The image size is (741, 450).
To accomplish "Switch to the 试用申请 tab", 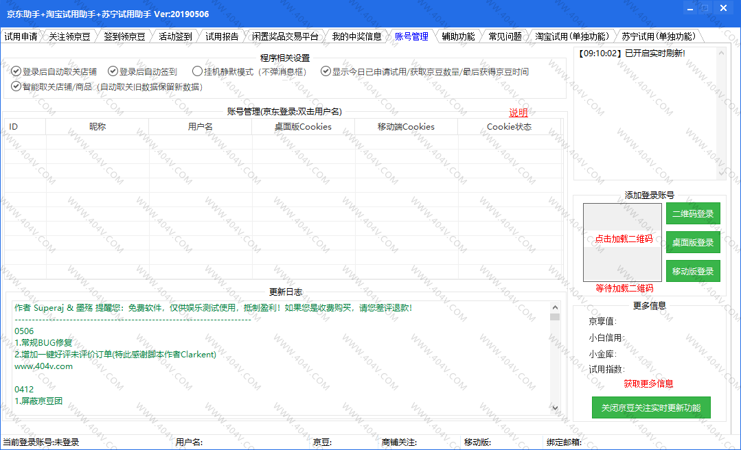I will click(21, 36).
